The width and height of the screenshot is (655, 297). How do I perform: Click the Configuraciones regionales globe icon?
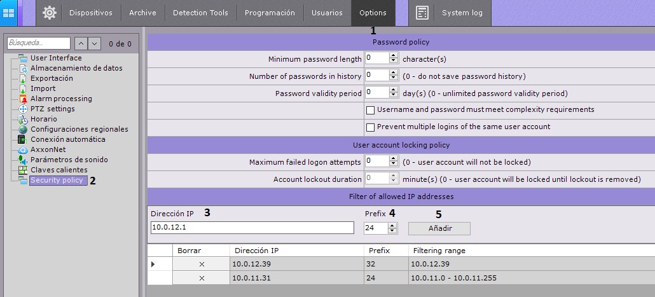point(23,129)
